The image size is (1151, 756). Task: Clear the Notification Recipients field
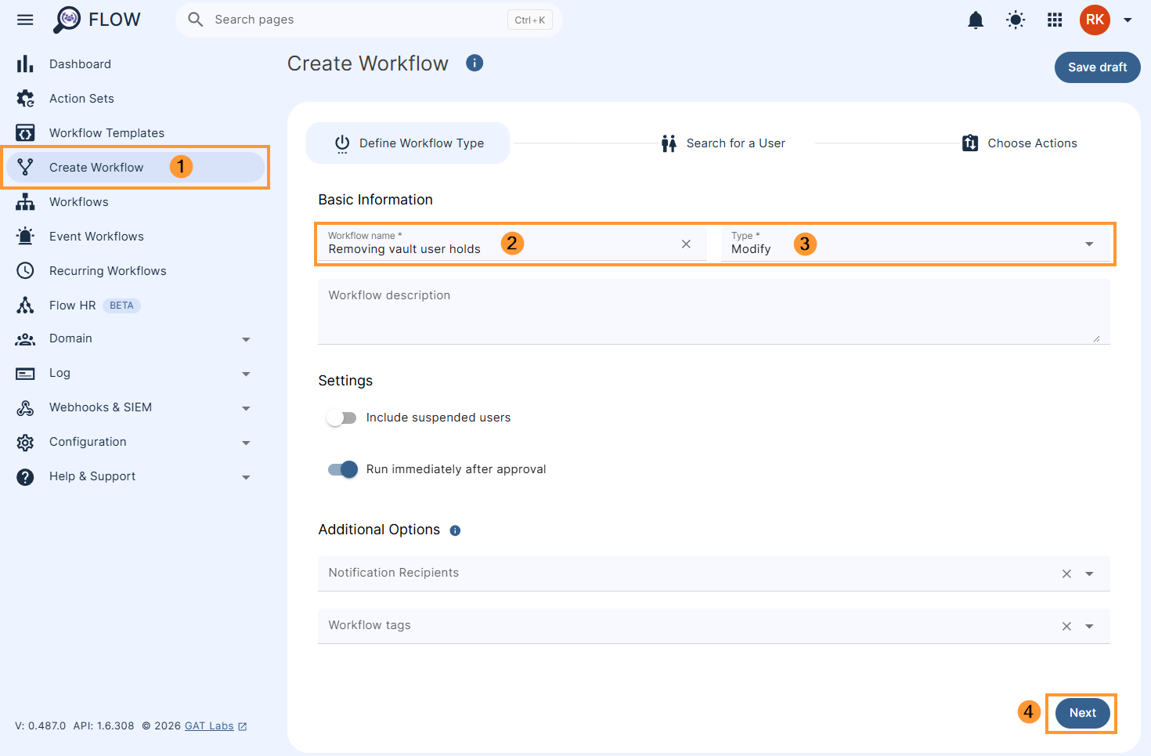1066,574
